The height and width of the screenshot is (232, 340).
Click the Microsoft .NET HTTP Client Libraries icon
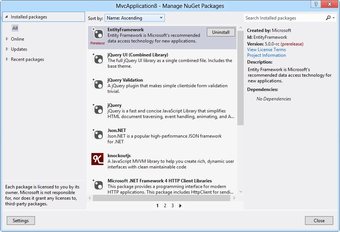pyautogui.click(x=97, y=185)
